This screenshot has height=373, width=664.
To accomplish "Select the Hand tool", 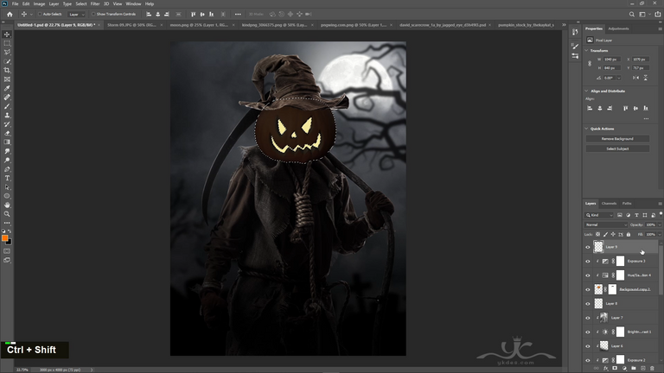I will coord(7,205).
